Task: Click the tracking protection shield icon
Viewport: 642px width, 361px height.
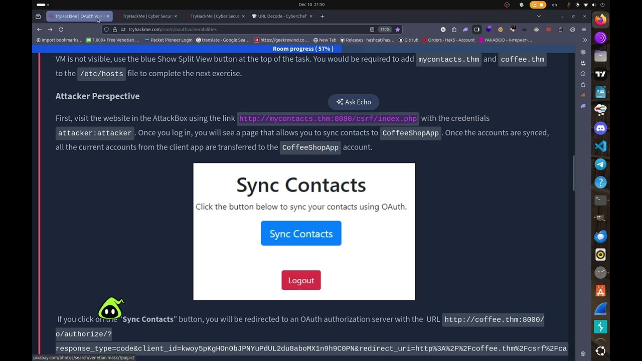Action: (106, 30)
